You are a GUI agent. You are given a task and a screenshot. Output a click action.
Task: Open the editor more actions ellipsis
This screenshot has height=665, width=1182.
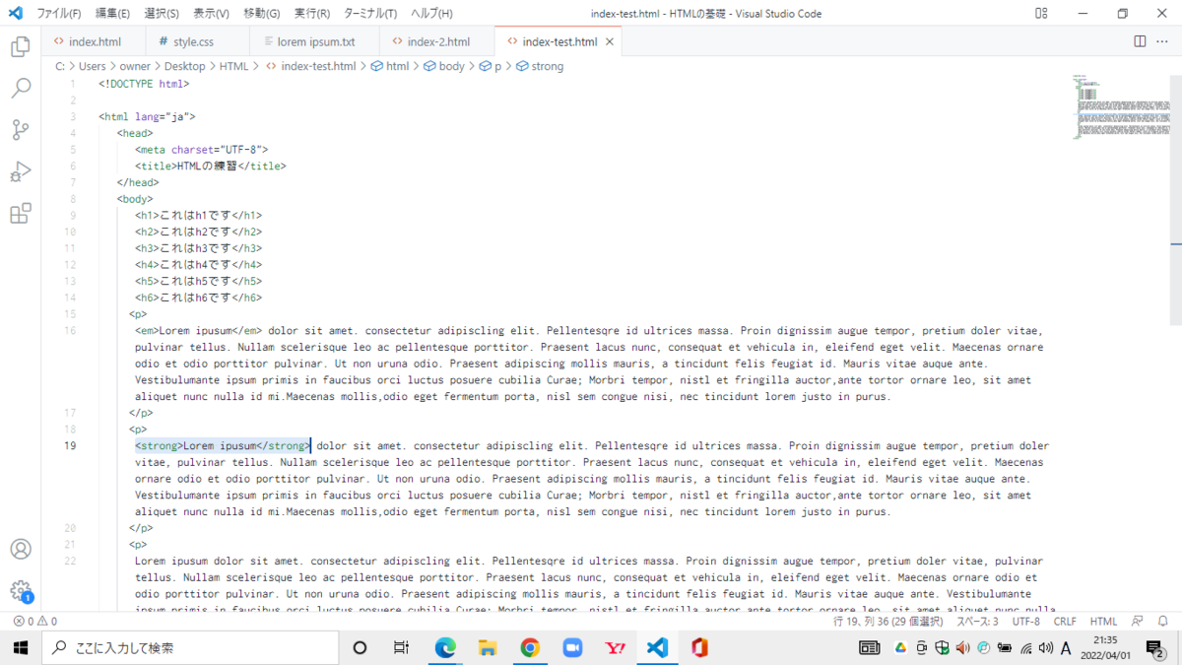point(1163,41)
